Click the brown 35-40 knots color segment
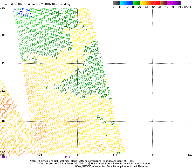Screen dimensions: 192x168 [163, 3]
